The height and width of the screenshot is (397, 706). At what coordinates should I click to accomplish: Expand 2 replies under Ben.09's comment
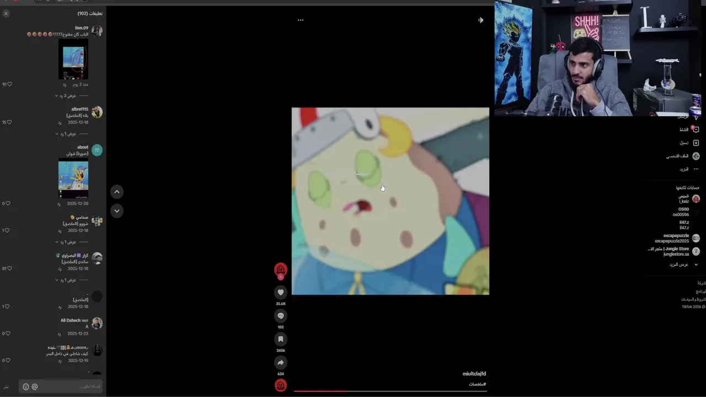[66, 96]
